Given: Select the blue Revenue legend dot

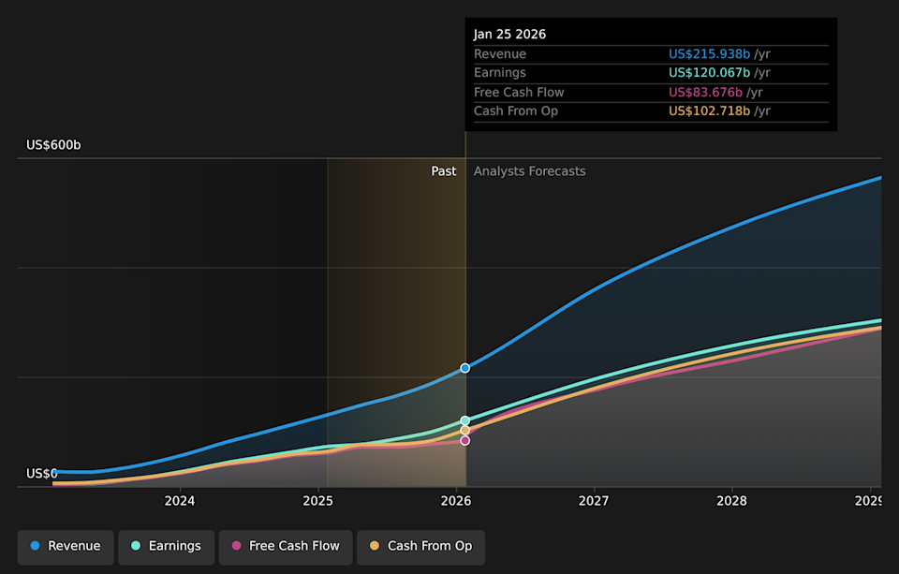Looking at the screenshot, I should pyautogui.click(x=34, y=546).
